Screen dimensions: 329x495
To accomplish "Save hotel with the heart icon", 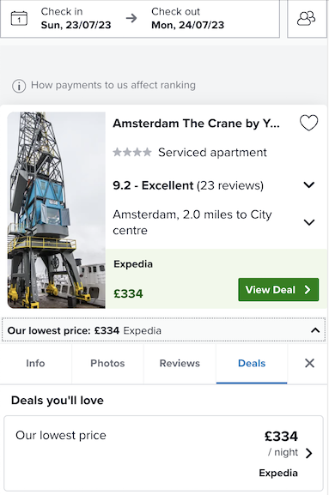I will 308,123.
